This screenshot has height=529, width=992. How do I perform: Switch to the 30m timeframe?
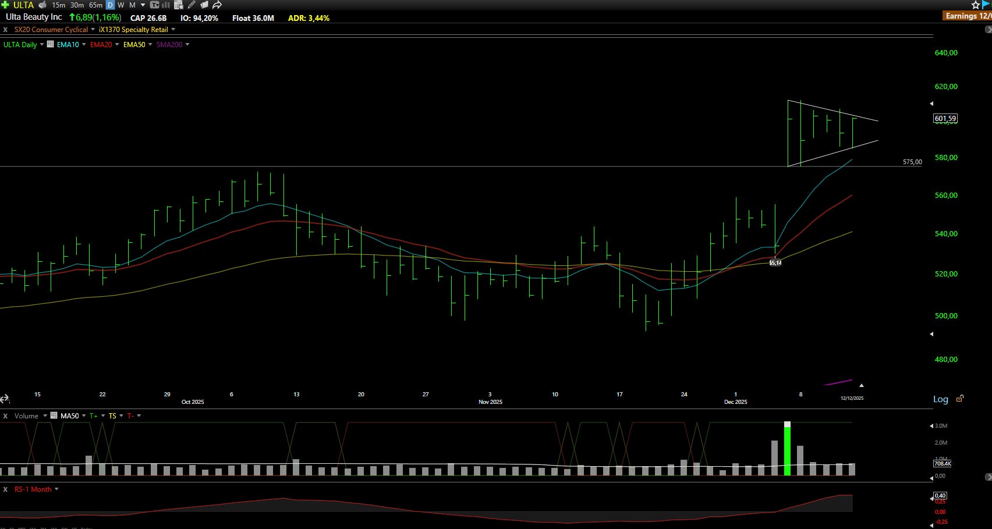click(x=77, y=5)
